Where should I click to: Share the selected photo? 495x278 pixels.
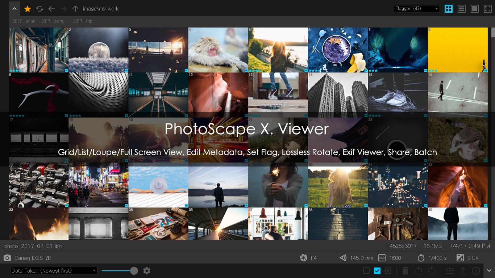click(x=463, y=270)
